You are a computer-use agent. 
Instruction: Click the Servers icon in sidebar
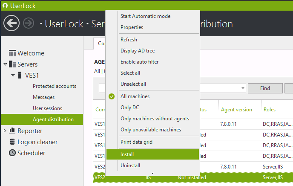(12, 64)
